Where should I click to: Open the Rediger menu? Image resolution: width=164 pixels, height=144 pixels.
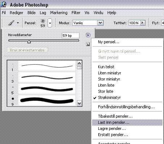click(x=16, y=13)
